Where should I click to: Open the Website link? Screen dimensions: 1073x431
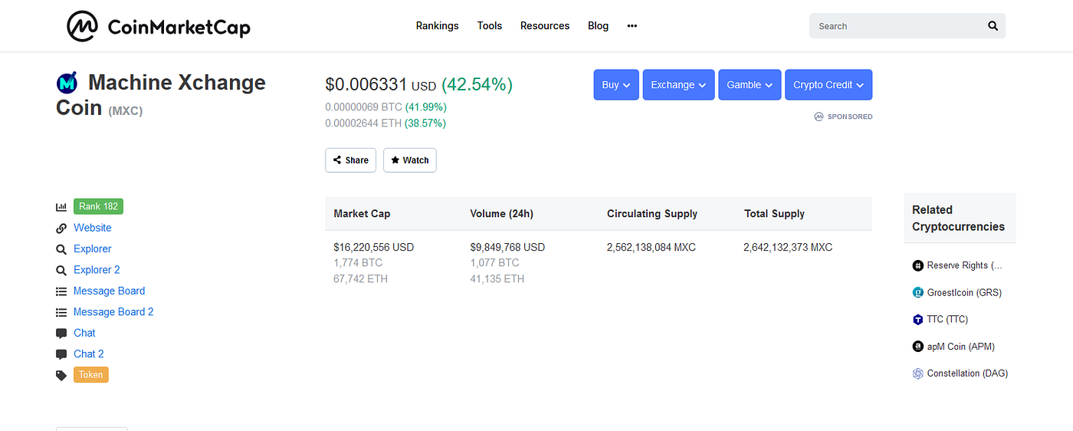click(x=93, y=228)
